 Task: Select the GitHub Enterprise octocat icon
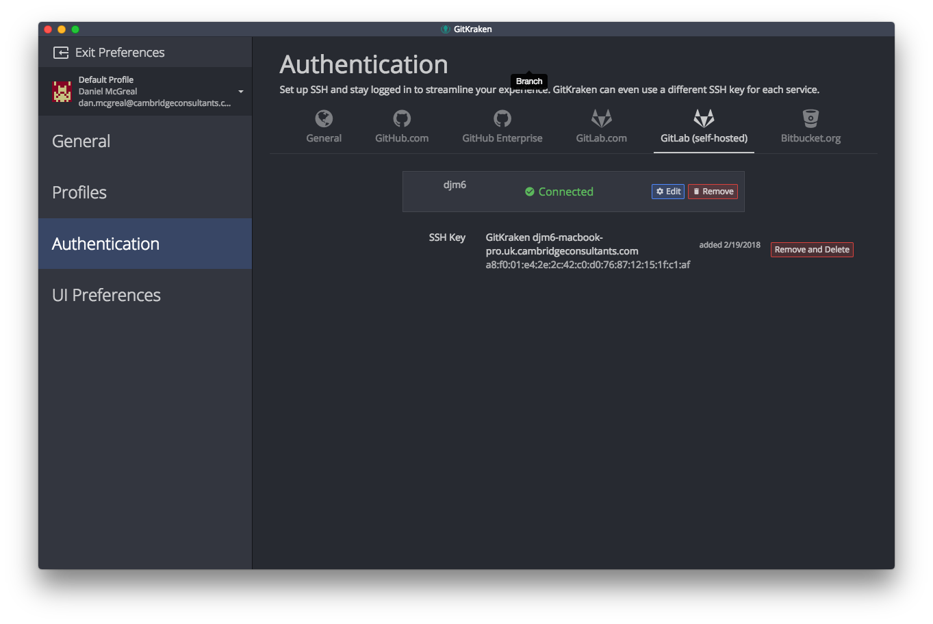(x=502, y=118)
